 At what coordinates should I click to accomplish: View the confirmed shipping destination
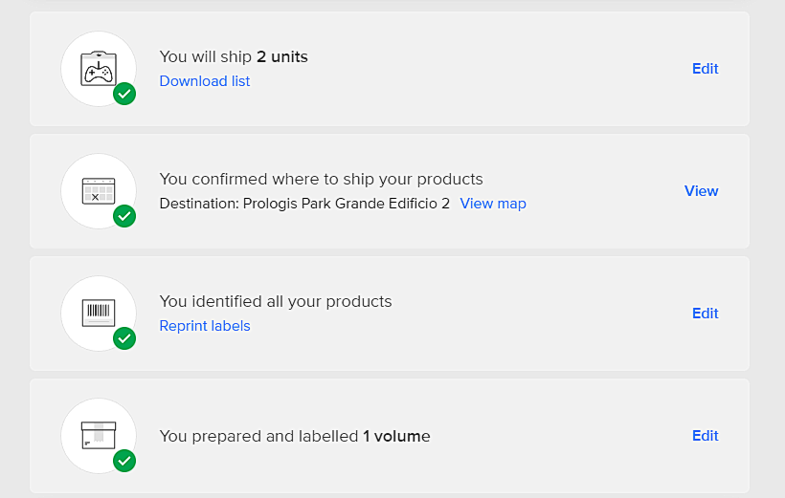[x=701, y=191]
